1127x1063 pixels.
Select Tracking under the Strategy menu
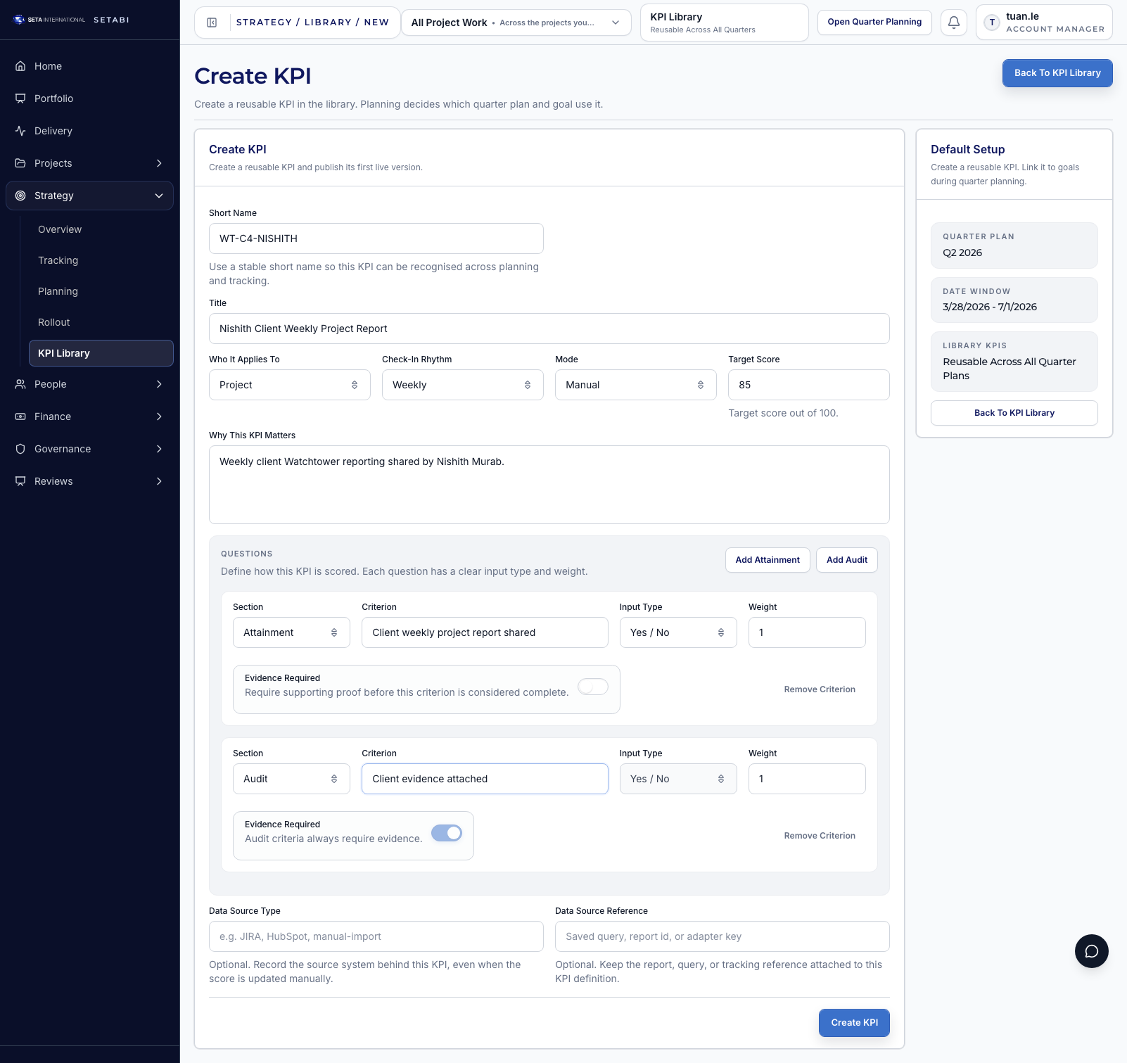58,260
